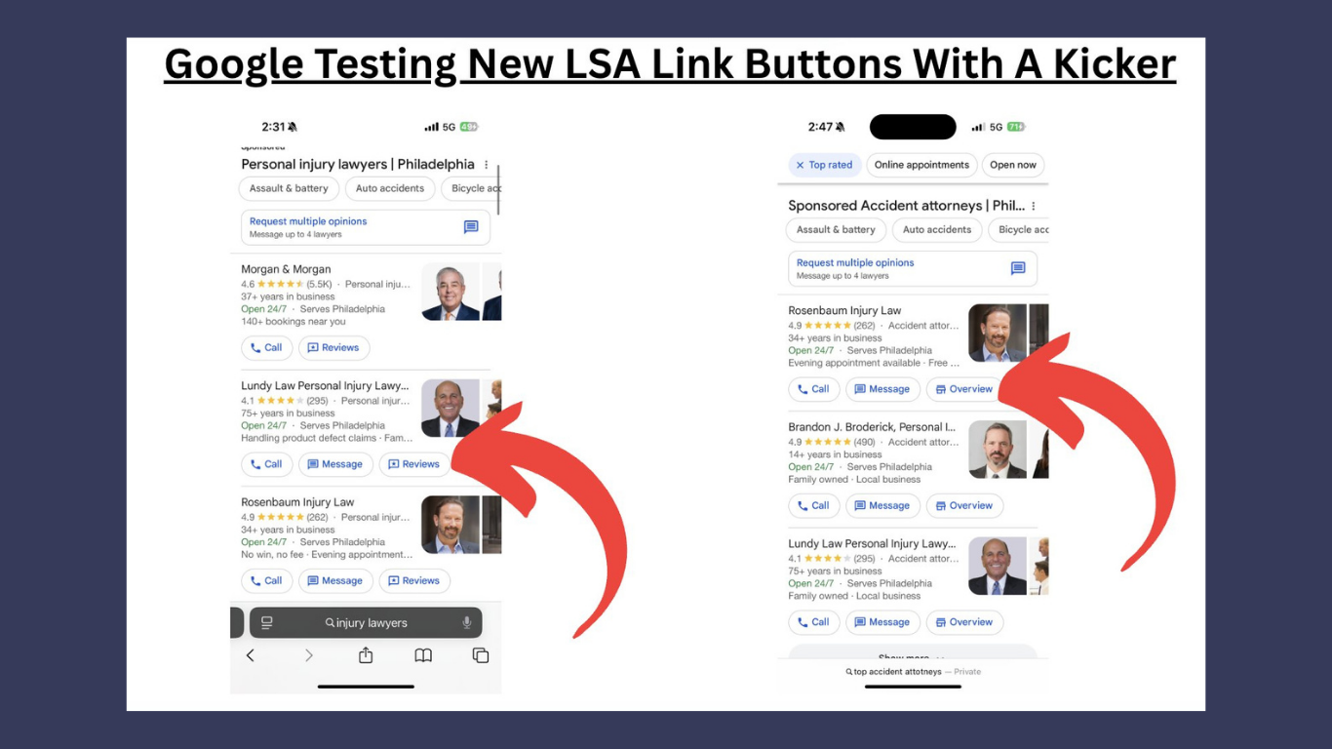Click Call button for Morgan & Morgan

click(x=265, y=347)
